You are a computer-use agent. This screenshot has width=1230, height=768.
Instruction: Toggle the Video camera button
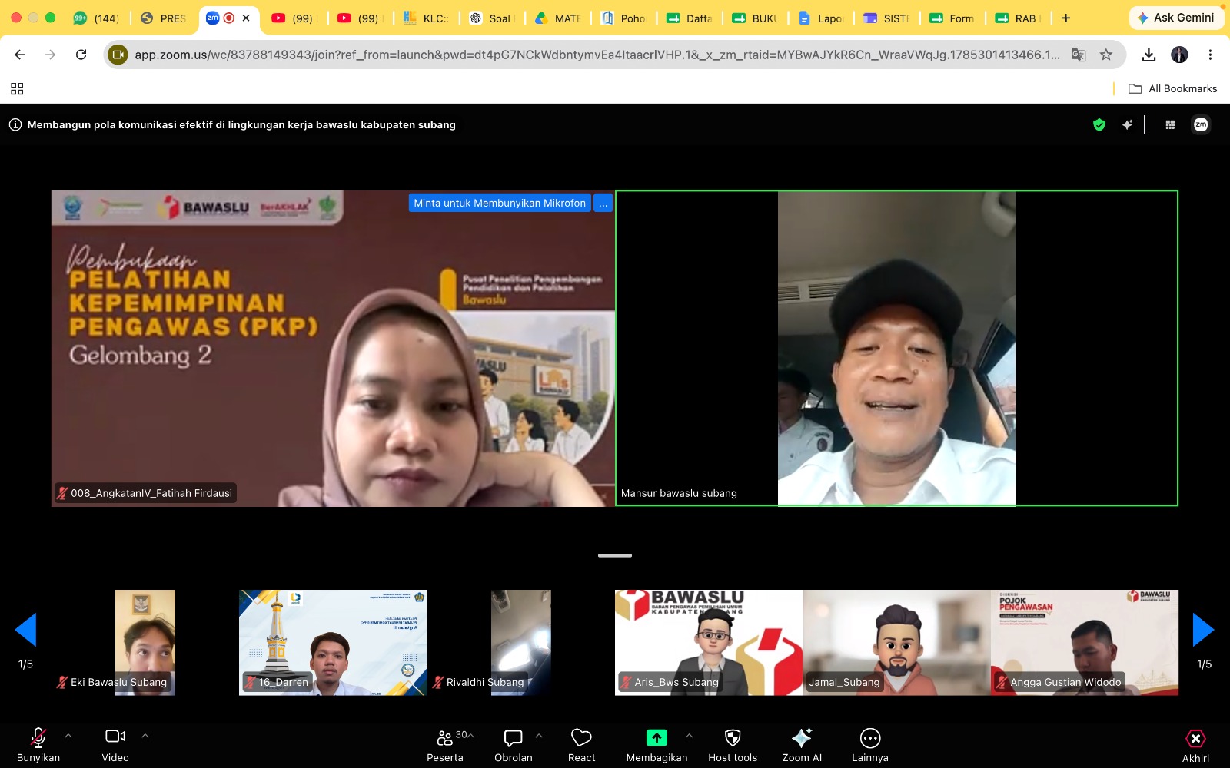tap(115, 745)
